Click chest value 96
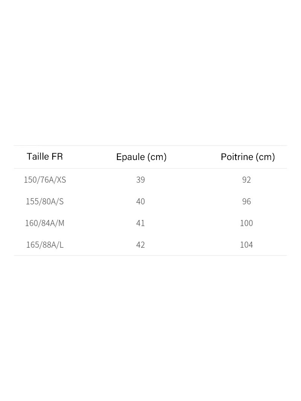Image resolution: width=301 pixels, height=401 pixels. (246, 201)
